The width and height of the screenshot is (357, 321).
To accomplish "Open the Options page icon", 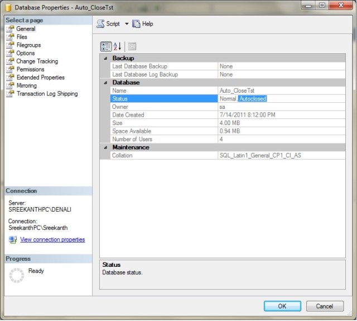I will tap(10, 53).
